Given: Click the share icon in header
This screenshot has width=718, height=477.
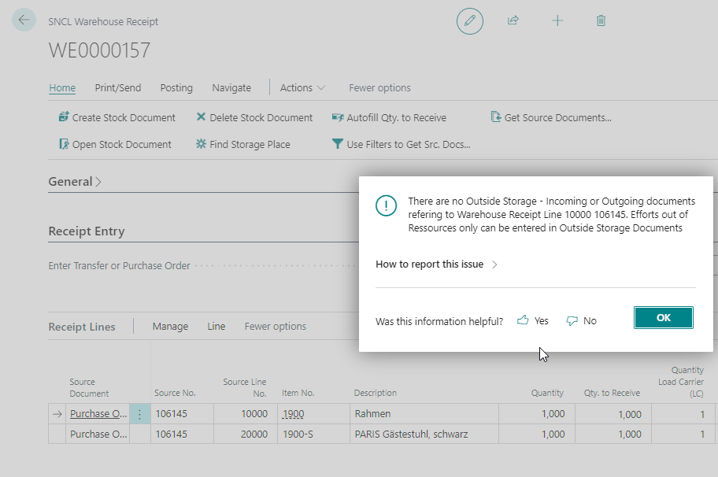Looking at the screenshot, I should pos(513,21).
